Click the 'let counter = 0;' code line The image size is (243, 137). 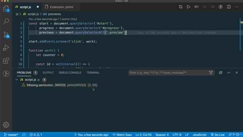50,55
